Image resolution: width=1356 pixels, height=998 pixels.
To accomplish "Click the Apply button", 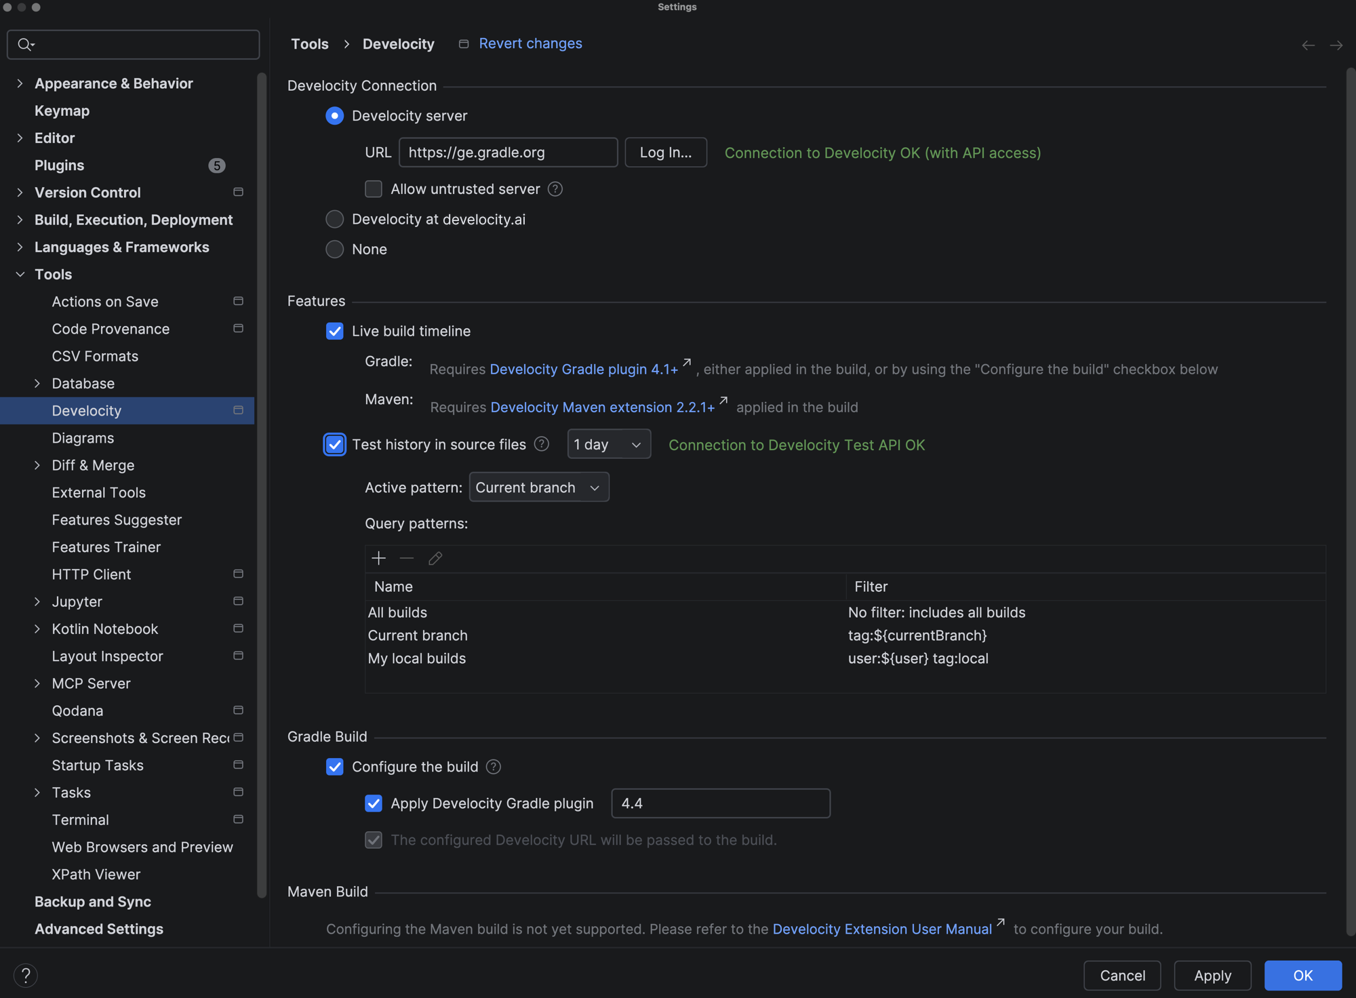I will point(1212,976).
